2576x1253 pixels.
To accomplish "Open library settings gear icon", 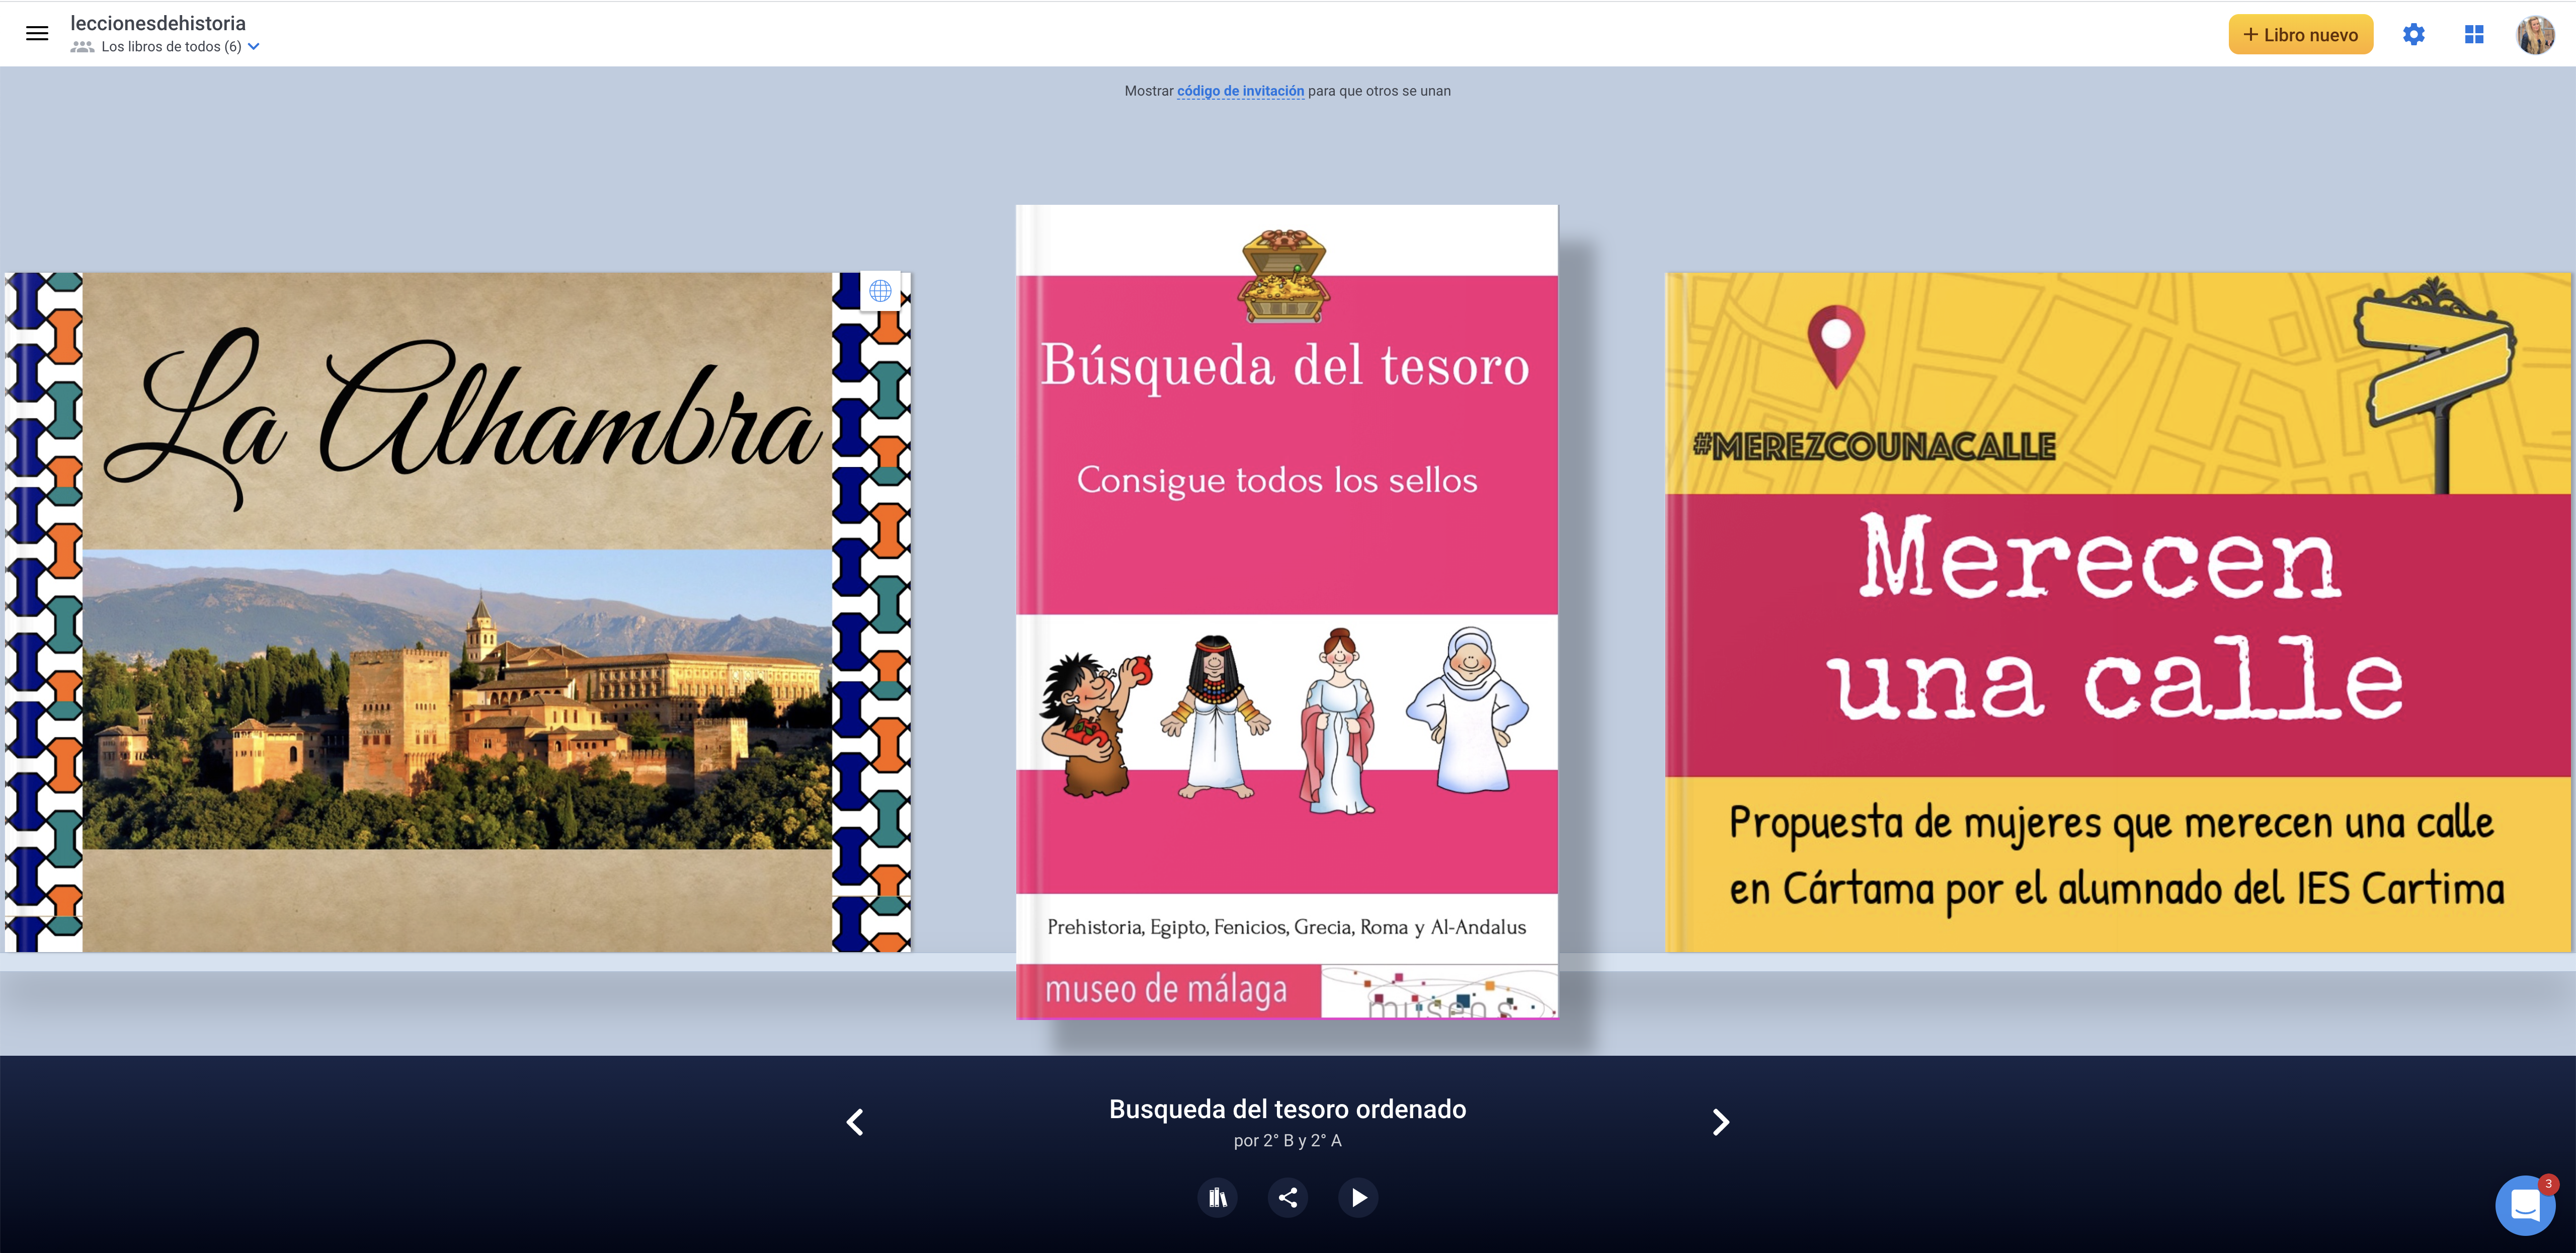I will pyautogui.click(x=2413, y=35).
